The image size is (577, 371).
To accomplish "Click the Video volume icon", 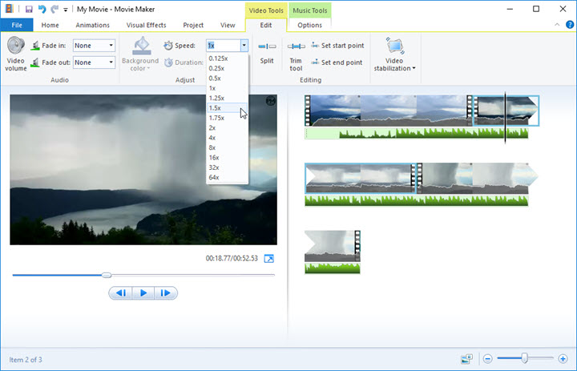I will tap(16, 48).
